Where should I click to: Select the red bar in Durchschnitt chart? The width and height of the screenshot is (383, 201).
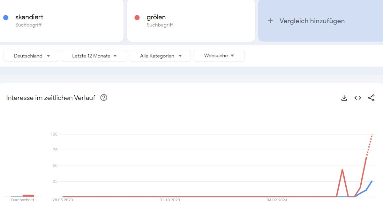[28, 196]
